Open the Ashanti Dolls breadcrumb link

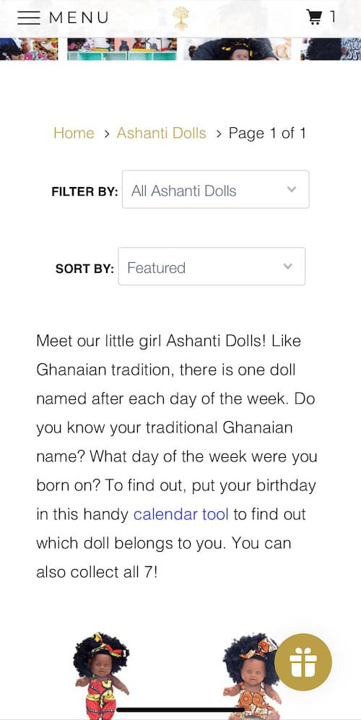coord(161,133)
